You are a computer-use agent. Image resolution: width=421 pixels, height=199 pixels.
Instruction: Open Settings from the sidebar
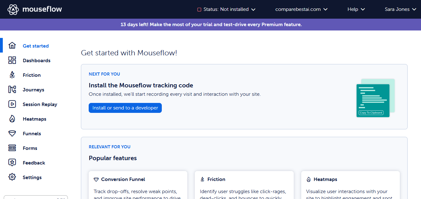click(x=32, y=178)
